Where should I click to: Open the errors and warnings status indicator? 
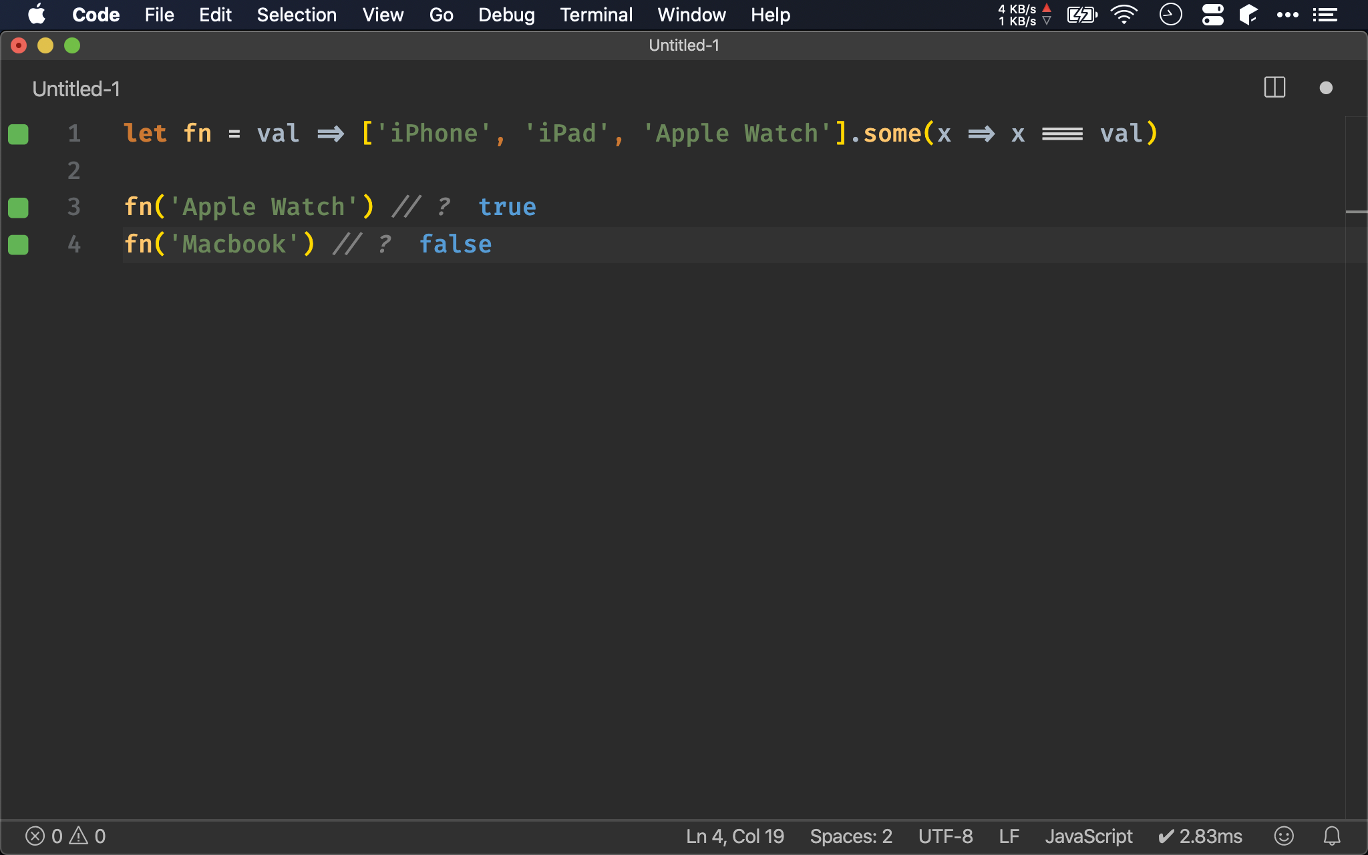point(65,836)
